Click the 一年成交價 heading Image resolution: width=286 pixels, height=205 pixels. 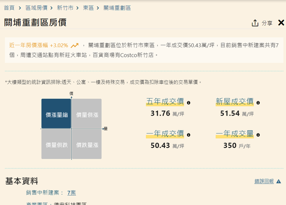pos(165,134)
